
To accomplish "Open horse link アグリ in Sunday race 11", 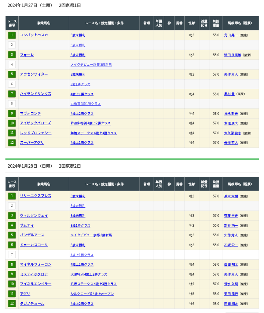I will tap(25, 294).
